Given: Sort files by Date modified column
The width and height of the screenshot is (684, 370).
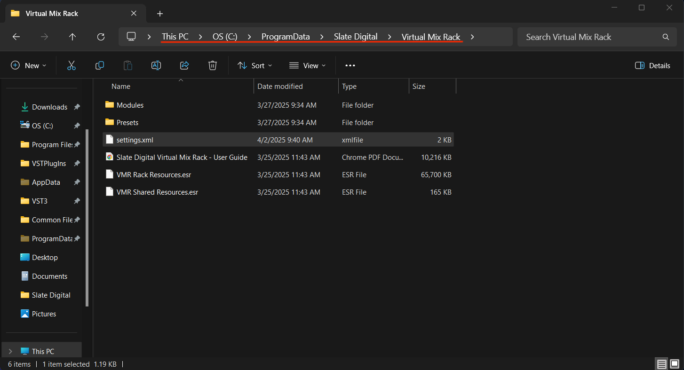Looking at the screenshot, I should coord(280,87).
